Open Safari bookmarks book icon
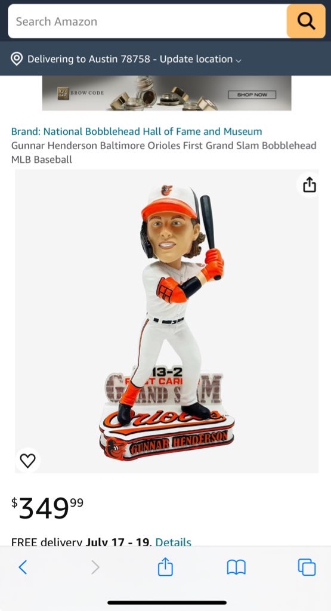331x611 pixels. coord(236,567)
